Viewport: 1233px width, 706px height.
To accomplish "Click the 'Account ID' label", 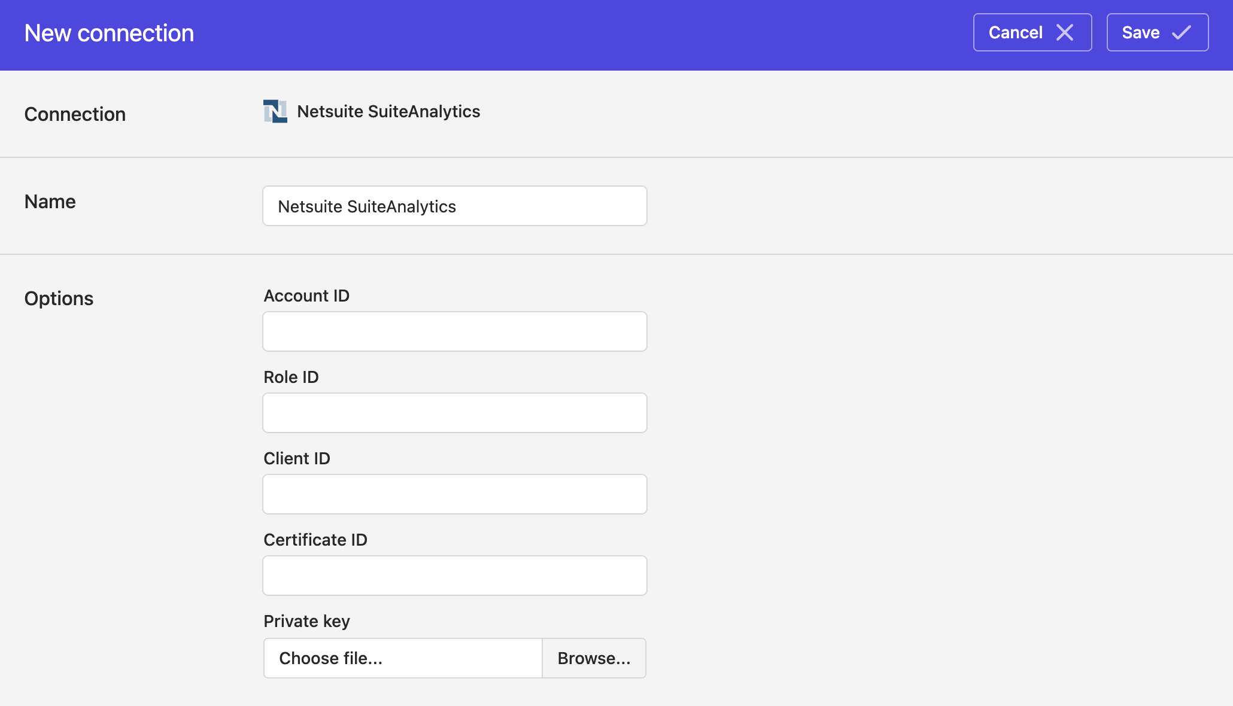I will click(306, 296).
